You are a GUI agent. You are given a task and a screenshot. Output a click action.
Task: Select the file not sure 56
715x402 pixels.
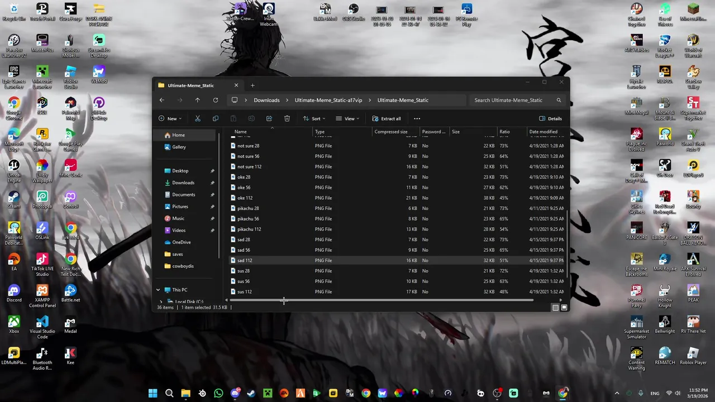click(x=397, y=156)
